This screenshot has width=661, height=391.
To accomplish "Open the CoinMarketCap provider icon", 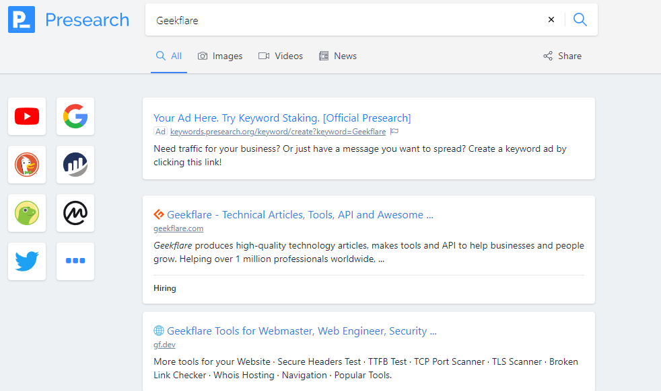I will pyautogui.click(x=75, y=213).
